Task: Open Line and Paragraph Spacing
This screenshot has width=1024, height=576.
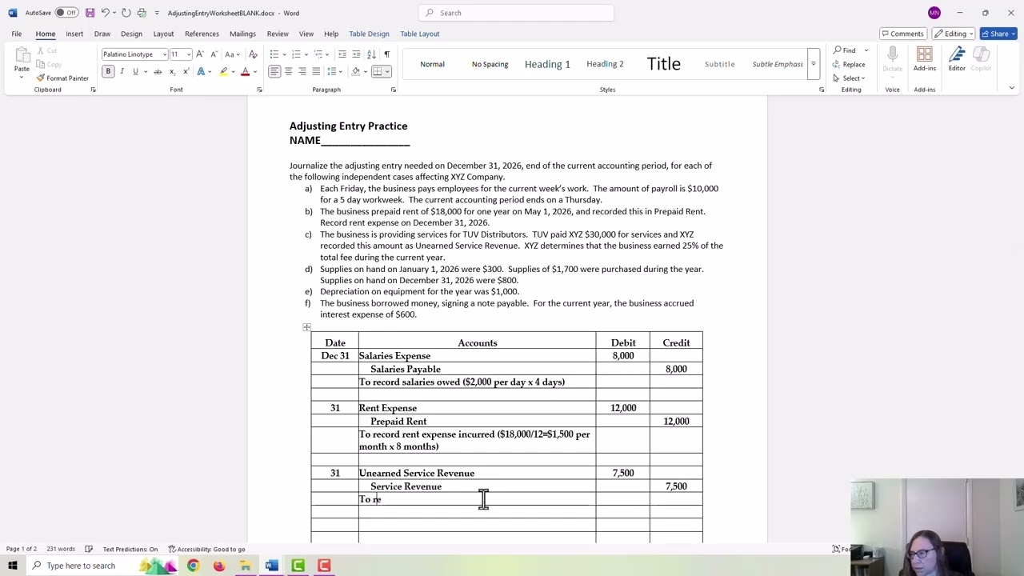Action: coord(334,71)
